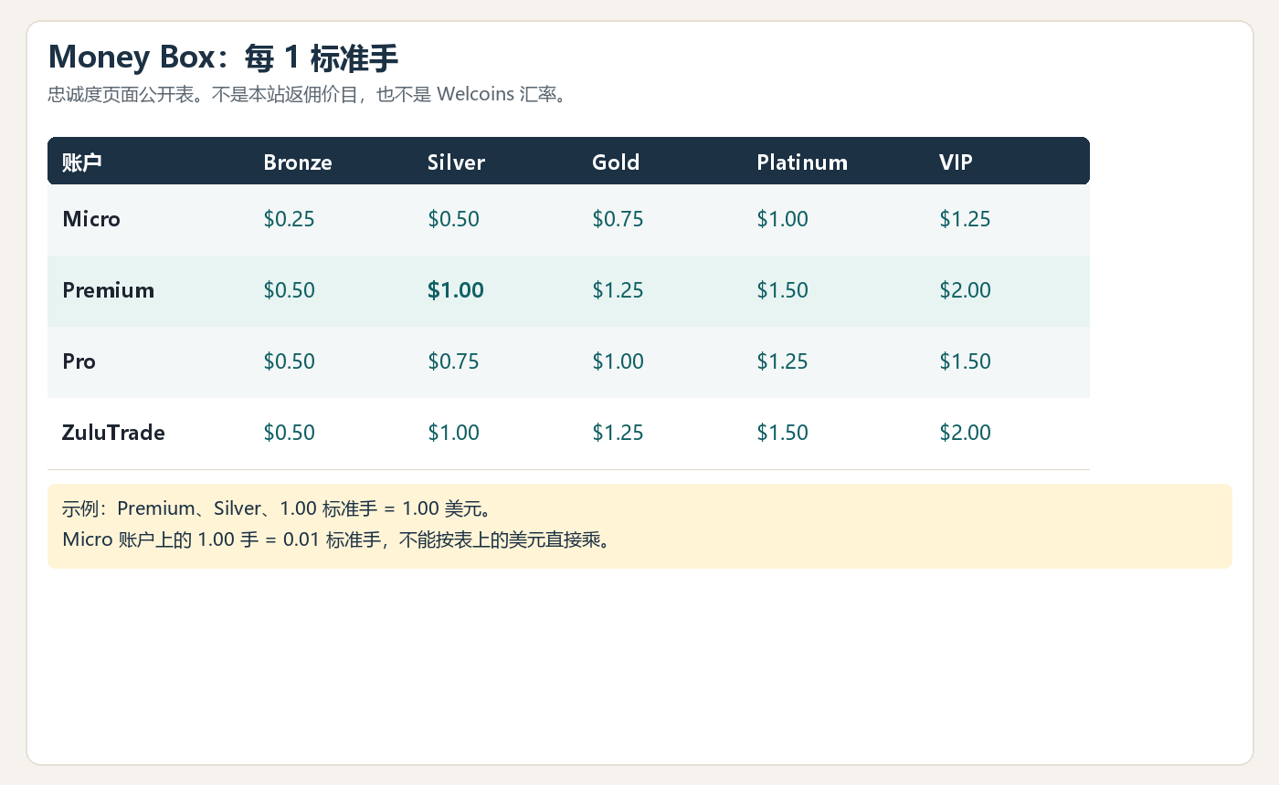Viewport: 1279px width, 785px height.
Task: Select the ZuluTrade account row label
Action: coord(113,433)
